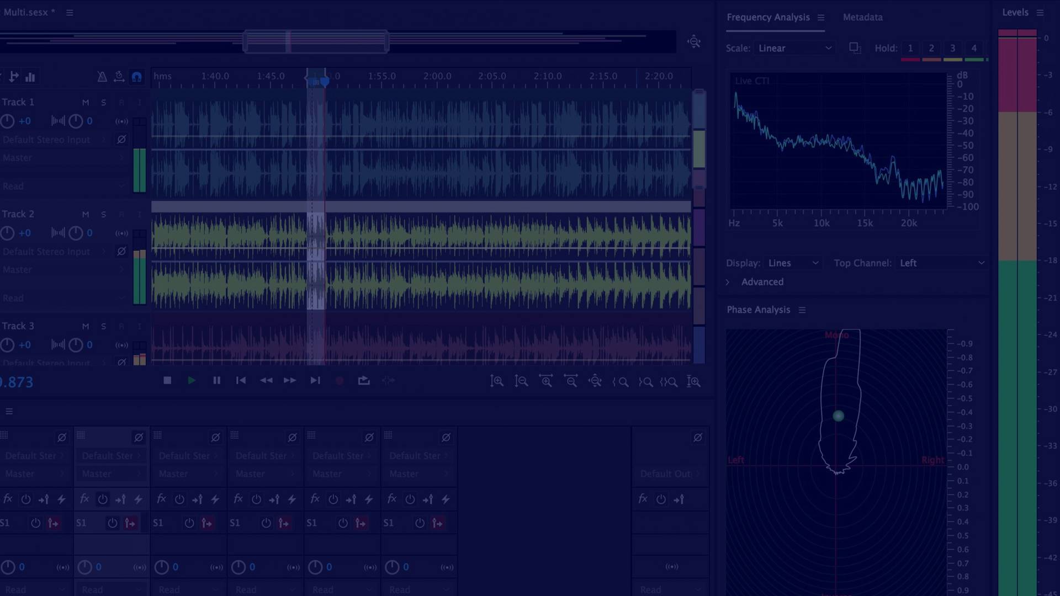
Task: Stop playback with the Stop button
Action: 167,380
